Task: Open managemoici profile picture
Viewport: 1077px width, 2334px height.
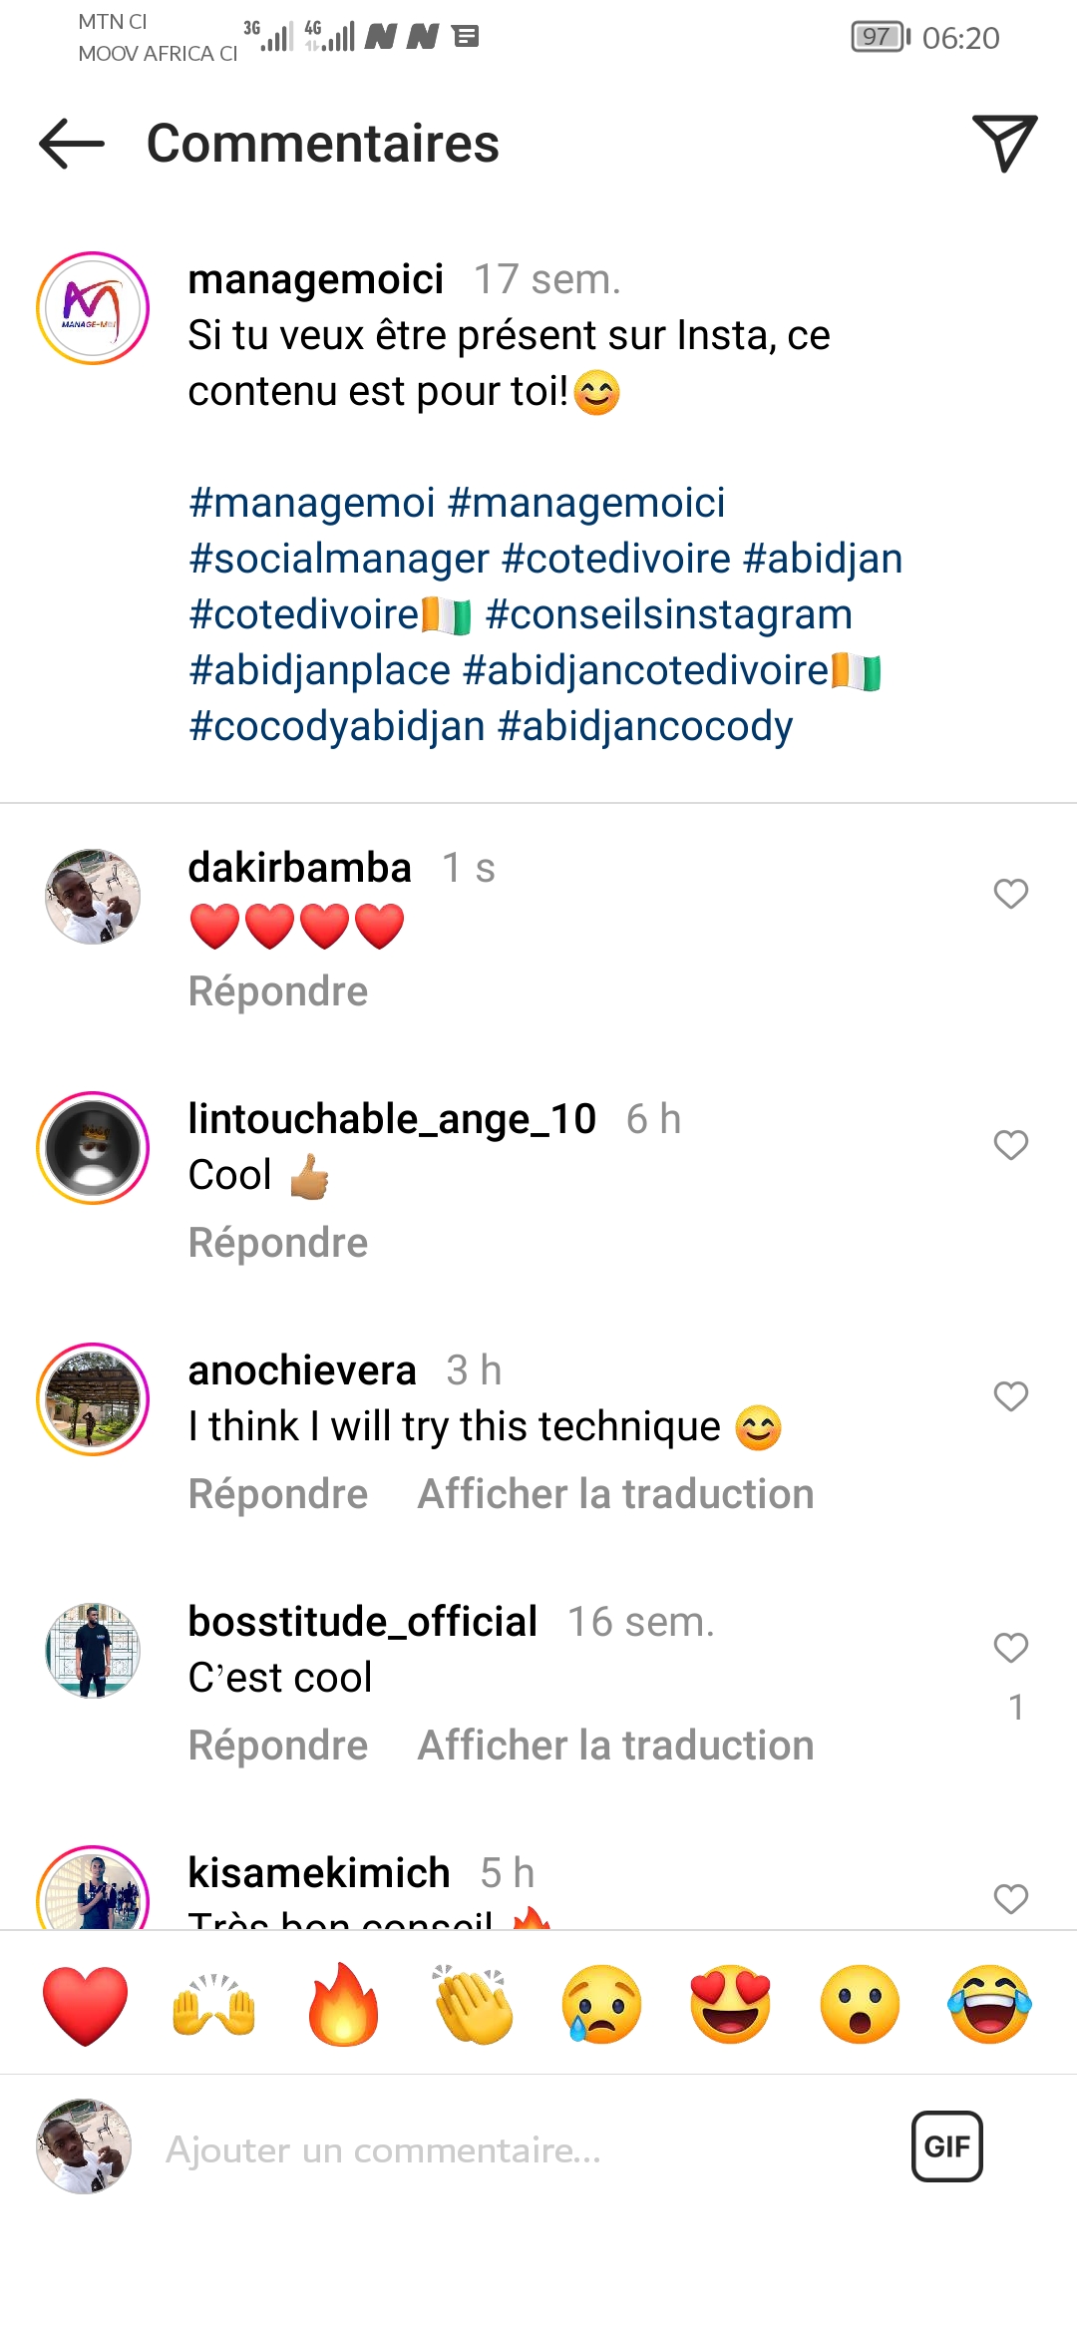Action: (x=93, y=308)
